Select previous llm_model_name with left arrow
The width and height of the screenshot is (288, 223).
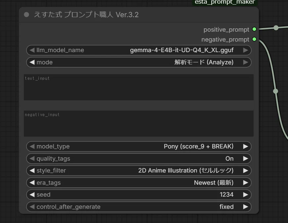(32, 50)
